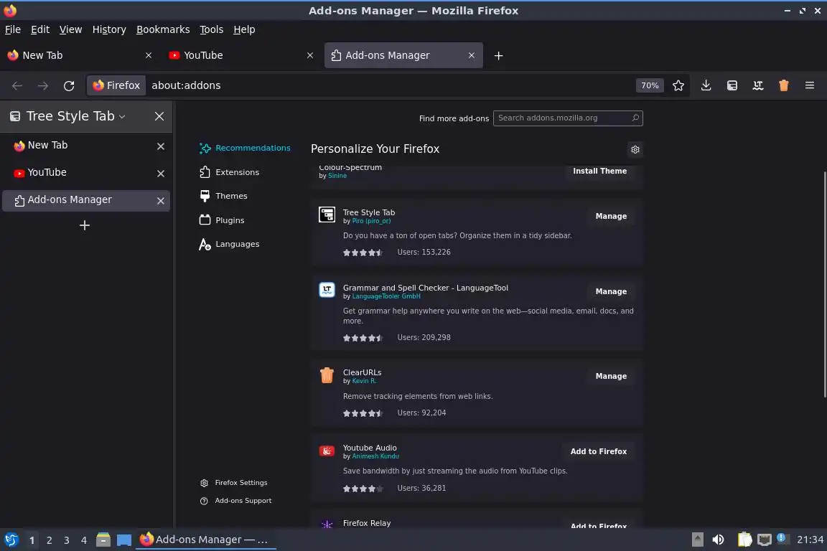827x551 pixels.
Task: Close the New Tab in the tab strip
Action: point(149,55)
